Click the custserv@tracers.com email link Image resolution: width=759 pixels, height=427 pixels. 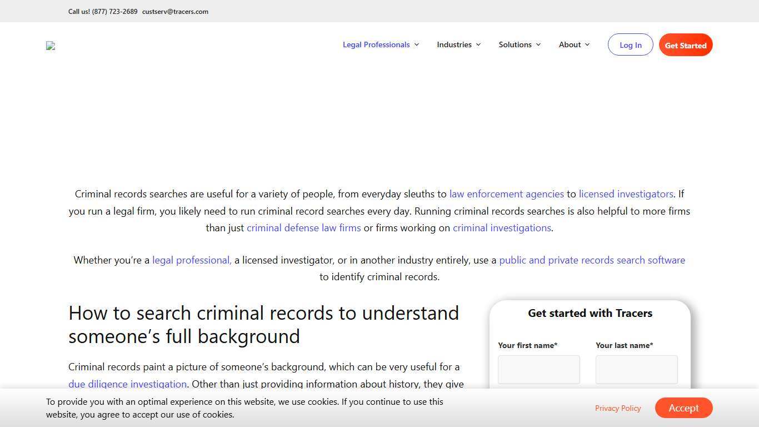175,11
